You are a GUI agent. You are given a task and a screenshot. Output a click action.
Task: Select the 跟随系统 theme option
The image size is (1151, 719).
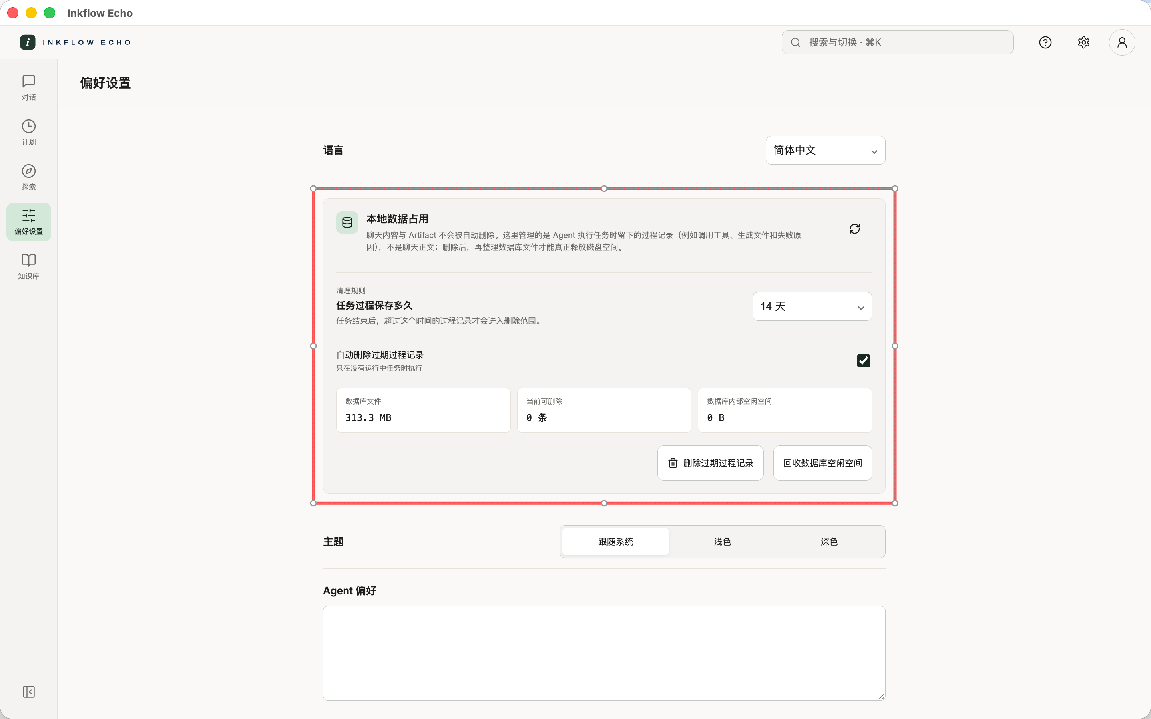click(x=615, y=542)
